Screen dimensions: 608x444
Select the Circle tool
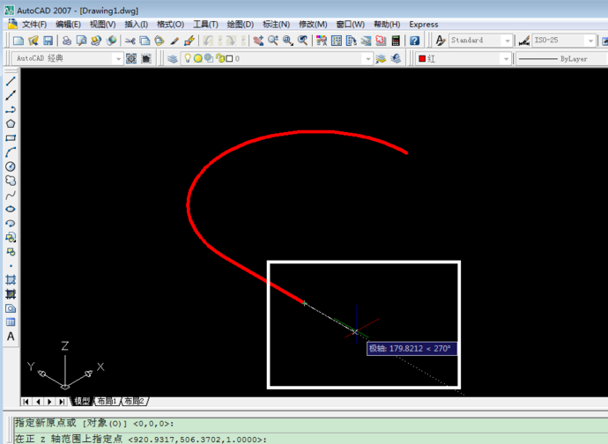[11, 166]
